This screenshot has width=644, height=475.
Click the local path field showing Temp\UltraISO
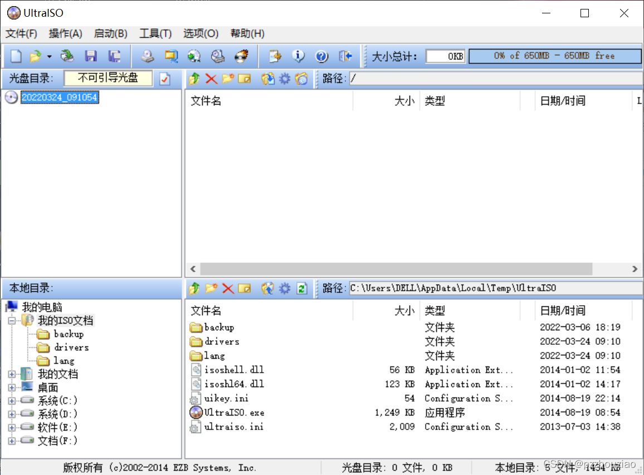coord(496,288)
